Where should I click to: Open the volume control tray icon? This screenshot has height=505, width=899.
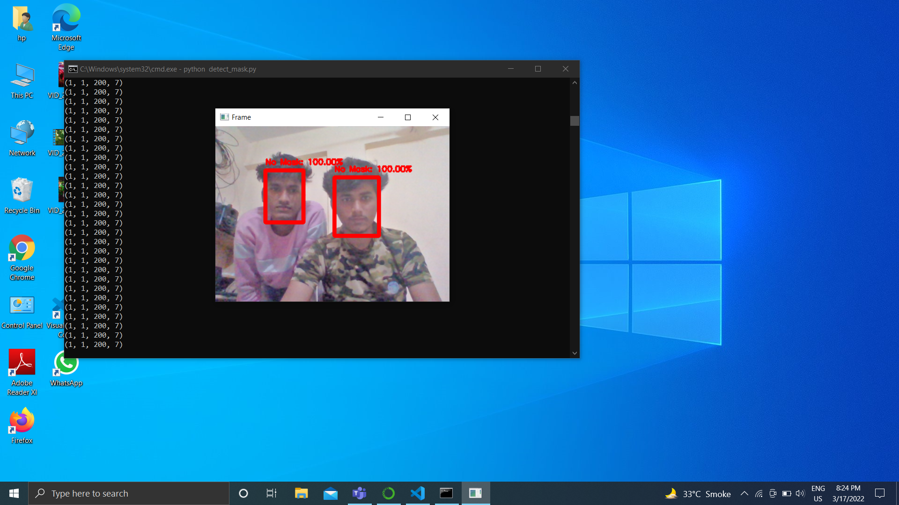click(x=800, y=493)
